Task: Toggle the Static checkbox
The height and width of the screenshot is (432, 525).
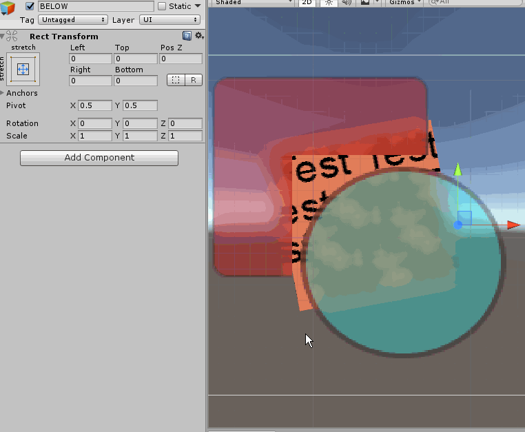Action: pos(162,6)
